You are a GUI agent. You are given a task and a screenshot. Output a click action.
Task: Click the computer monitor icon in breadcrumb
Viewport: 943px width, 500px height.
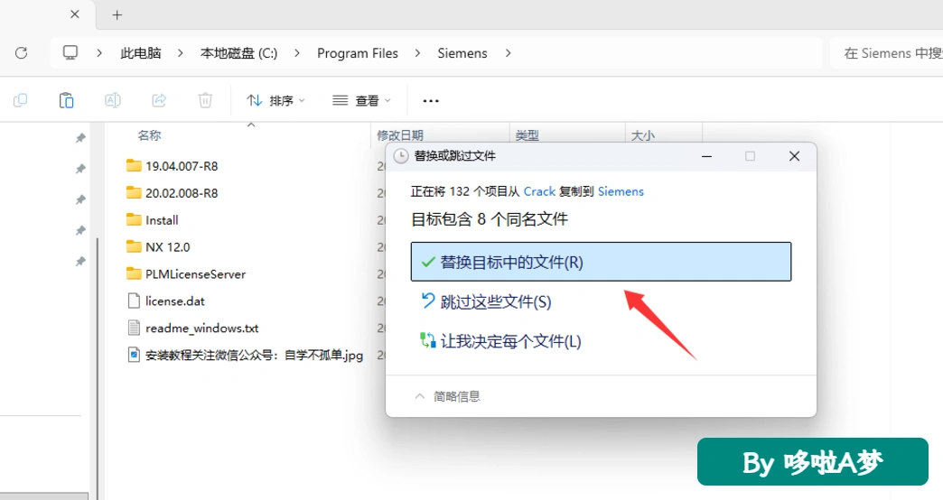(70, 53)
